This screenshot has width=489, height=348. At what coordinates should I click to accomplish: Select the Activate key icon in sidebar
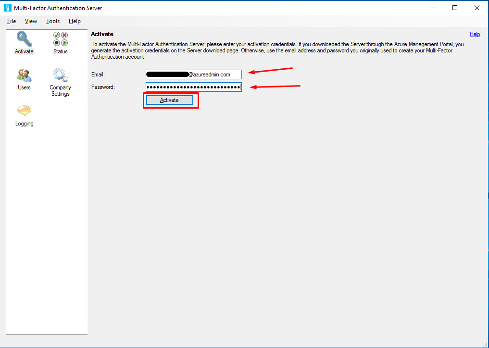(24, 39)
